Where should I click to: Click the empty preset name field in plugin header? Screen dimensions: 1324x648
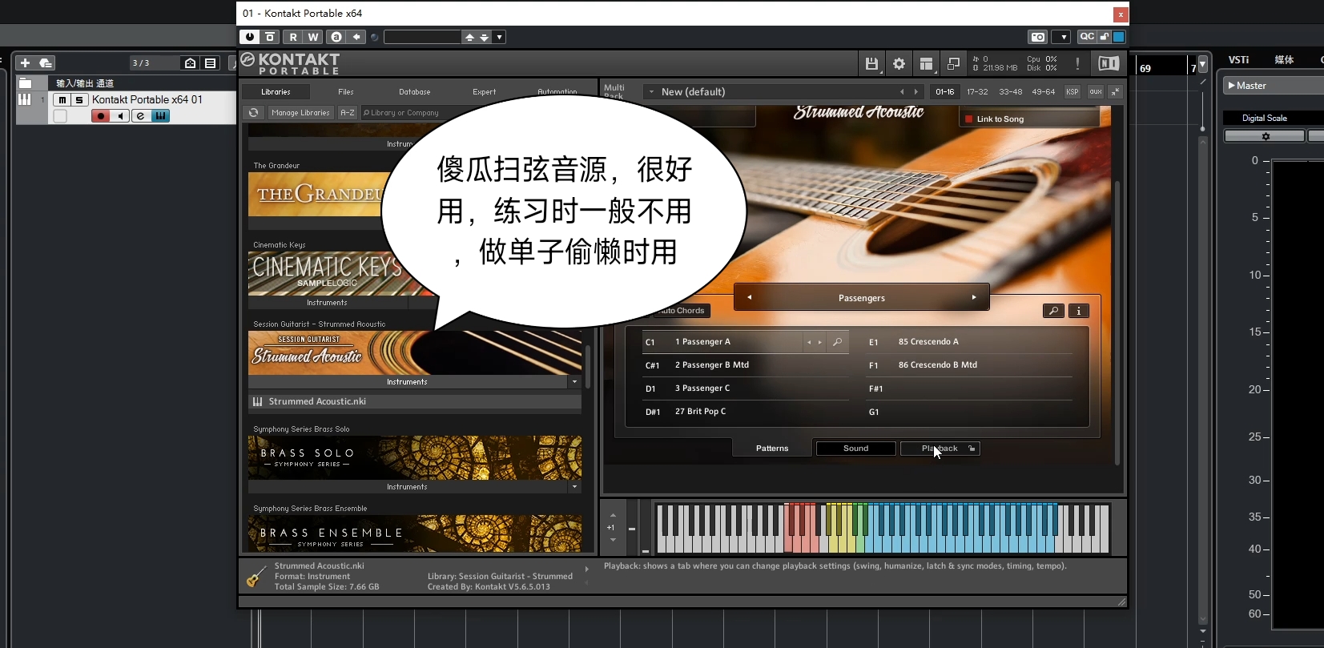pyautogui.click(x=422, y=37)
